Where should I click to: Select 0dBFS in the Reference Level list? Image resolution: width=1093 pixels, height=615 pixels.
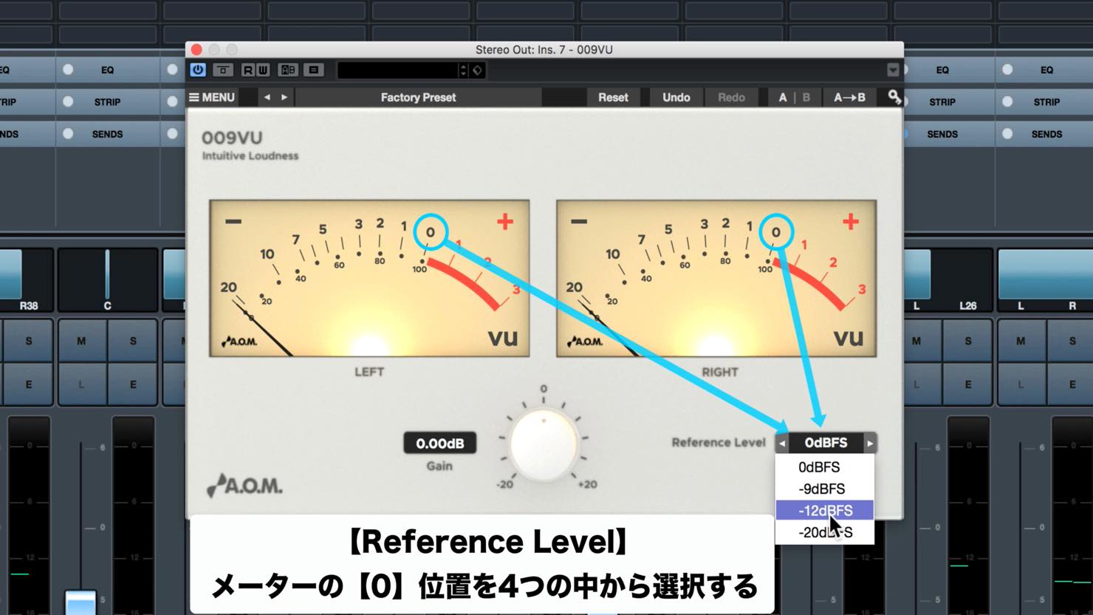coord(824,467)
